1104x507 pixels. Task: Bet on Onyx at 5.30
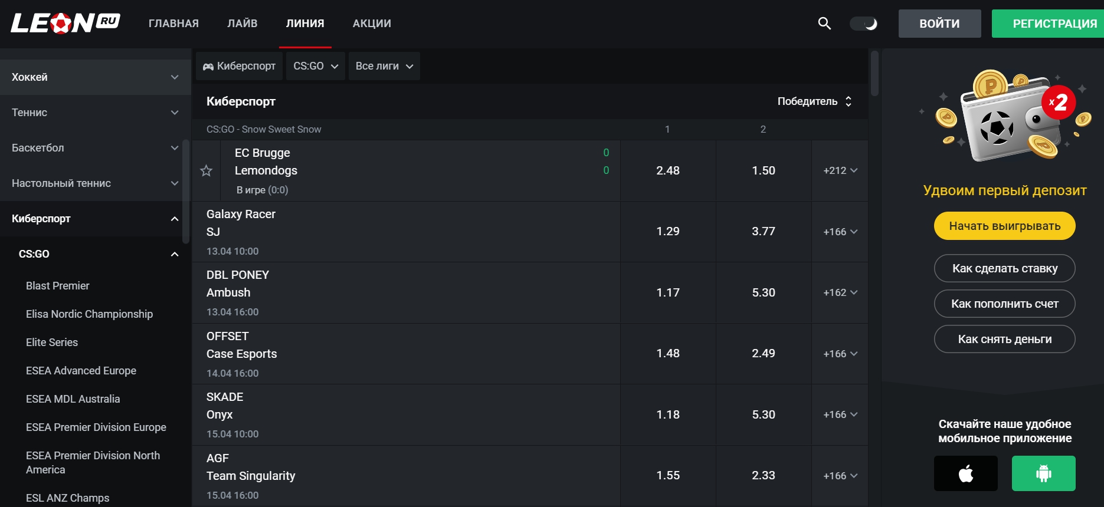(764, 415)
